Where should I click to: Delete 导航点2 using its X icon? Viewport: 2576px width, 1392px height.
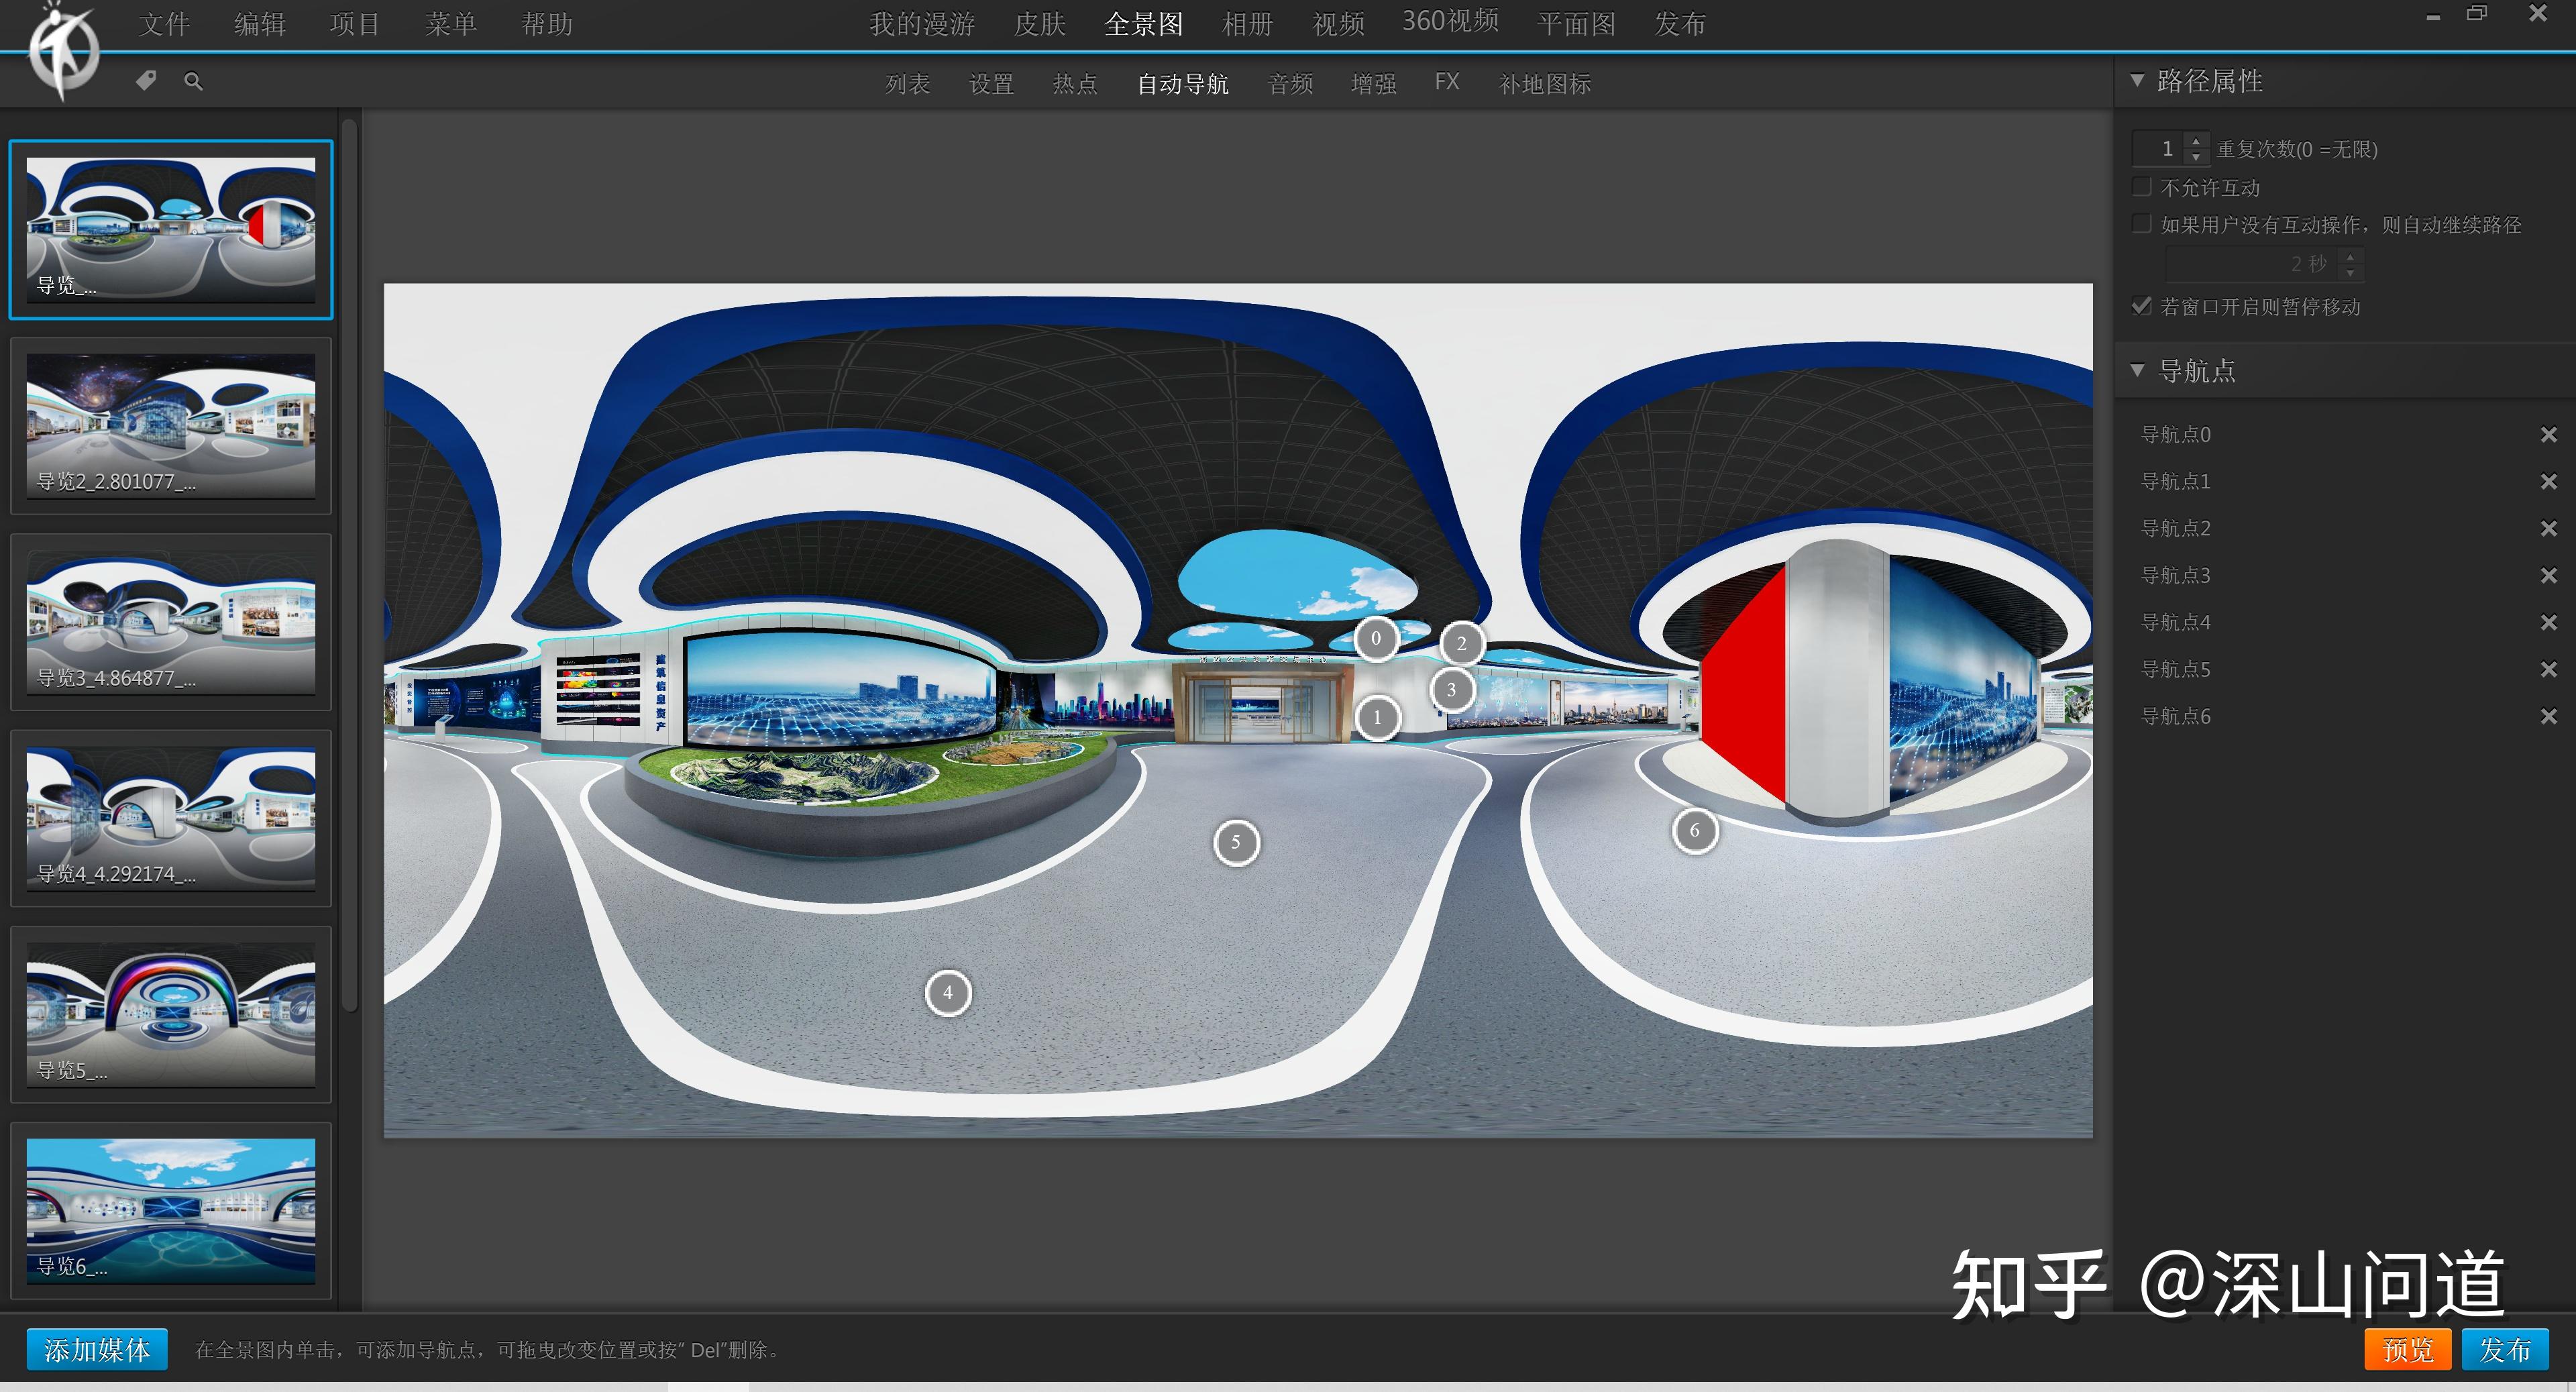pyautogui.click(x=2549, y=528)
